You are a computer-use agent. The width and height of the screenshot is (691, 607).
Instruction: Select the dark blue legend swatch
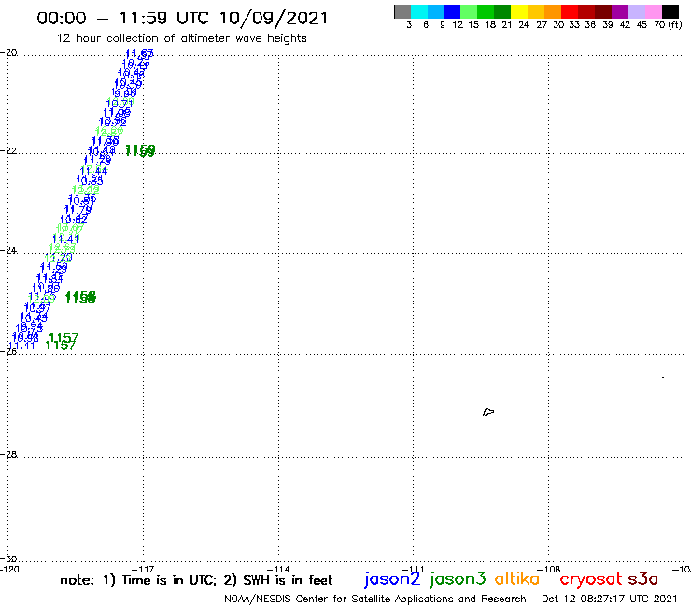point(452,11)
